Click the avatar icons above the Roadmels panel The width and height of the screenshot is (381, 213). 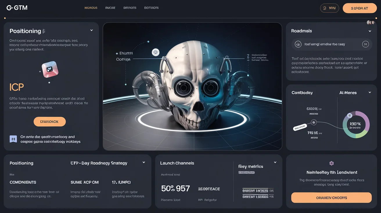(x=370, y=22)
